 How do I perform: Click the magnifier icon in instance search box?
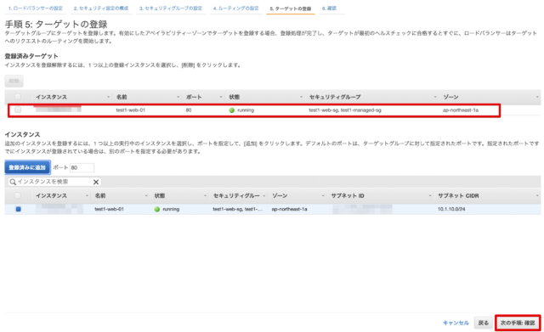point(13,182)
